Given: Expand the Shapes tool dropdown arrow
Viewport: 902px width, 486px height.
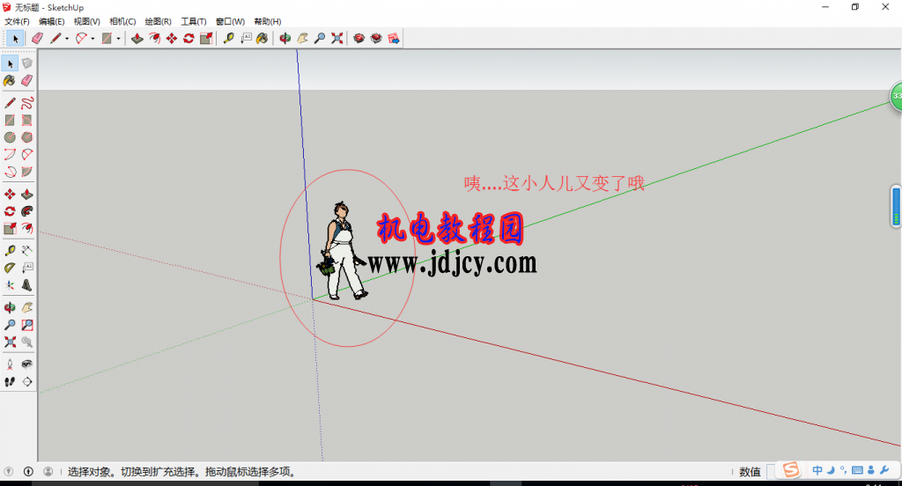Looking at the screenshot, I should 118,39.
